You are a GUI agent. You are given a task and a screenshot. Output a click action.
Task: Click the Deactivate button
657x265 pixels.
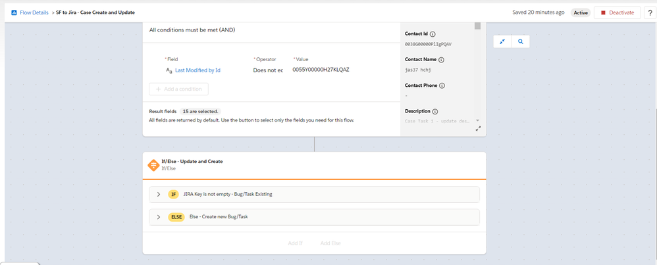[618, 12]
